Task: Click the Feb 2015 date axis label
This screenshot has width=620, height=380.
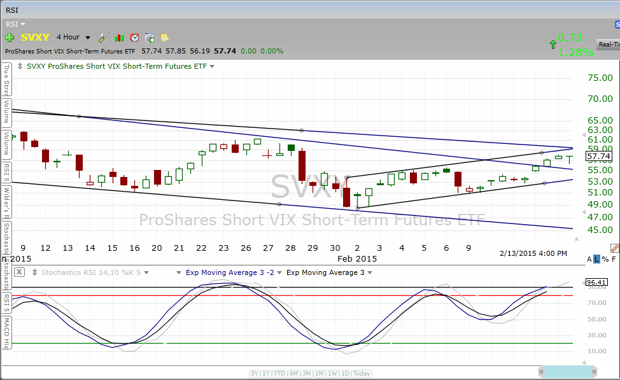Action: (x=357, y=258)
